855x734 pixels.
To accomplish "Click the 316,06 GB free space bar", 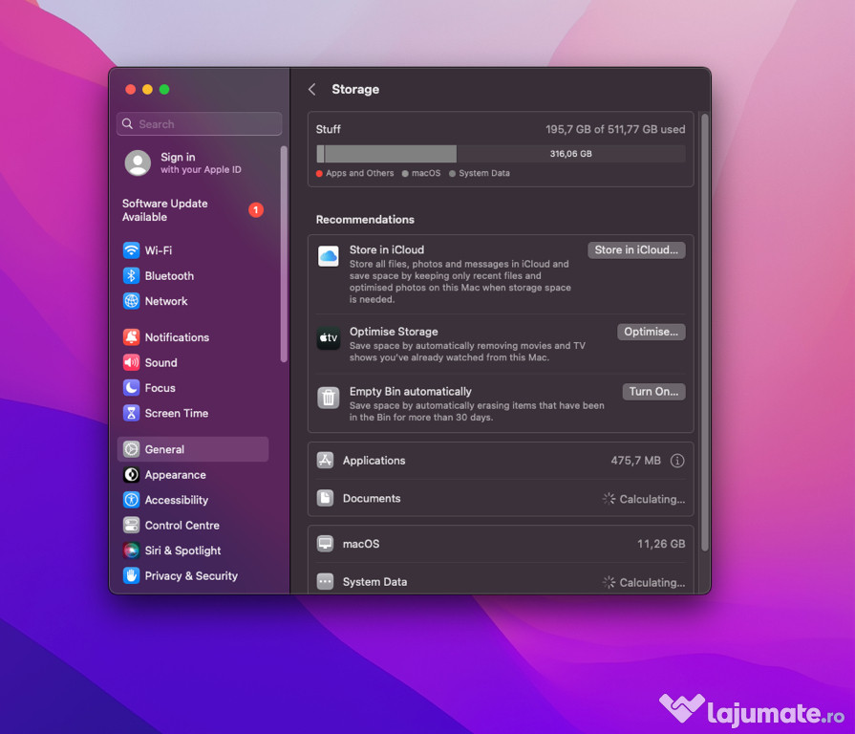I will click(571, 154).
